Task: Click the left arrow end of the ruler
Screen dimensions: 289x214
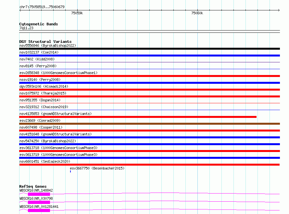Action: point(20,10)
